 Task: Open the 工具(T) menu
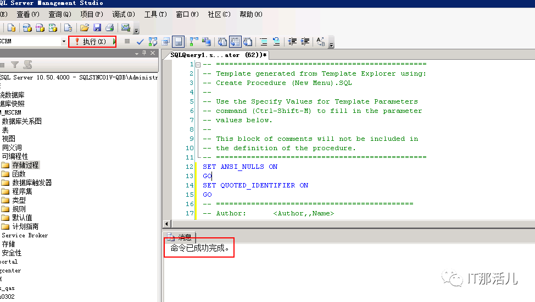155,14
